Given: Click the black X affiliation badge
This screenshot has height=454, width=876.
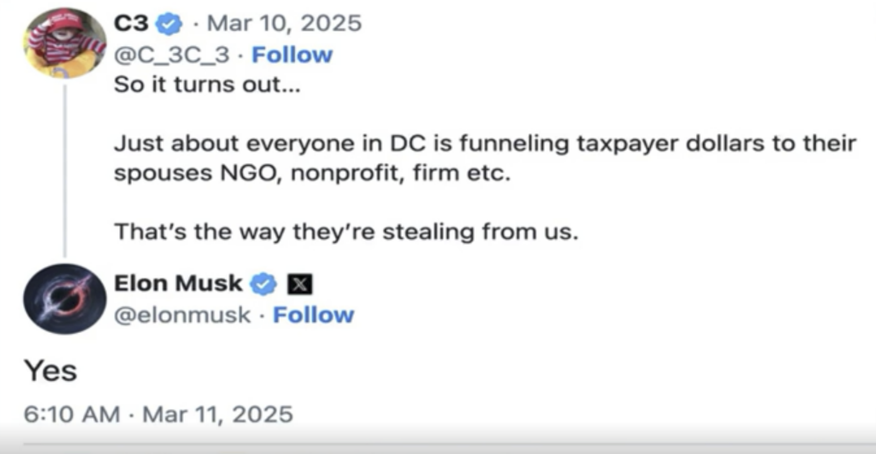Looking at the screenshot, I should pyautogui.click(x=300, y=284).
